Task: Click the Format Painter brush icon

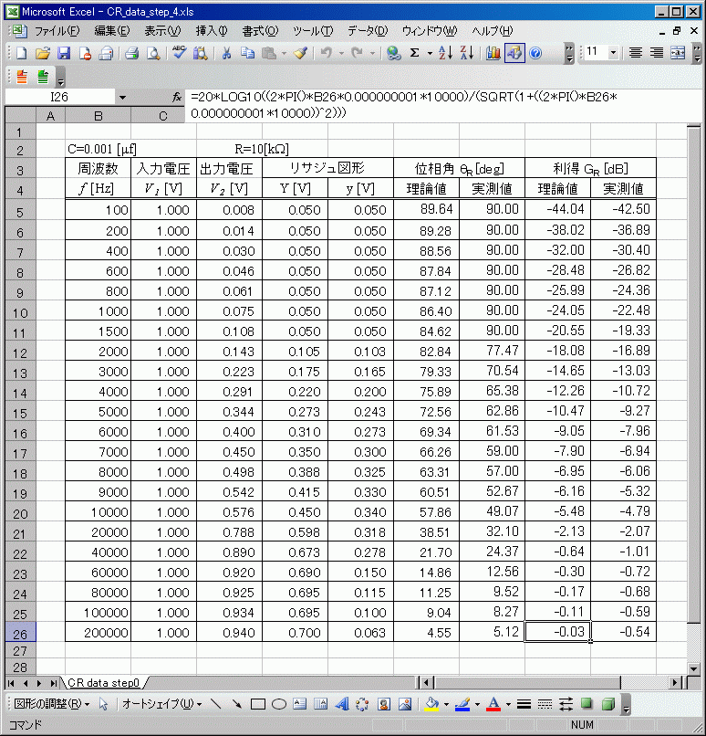Action: point(300,53)
